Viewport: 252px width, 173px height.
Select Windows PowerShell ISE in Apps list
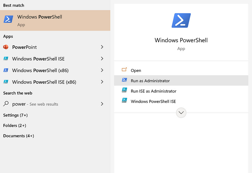55,59
